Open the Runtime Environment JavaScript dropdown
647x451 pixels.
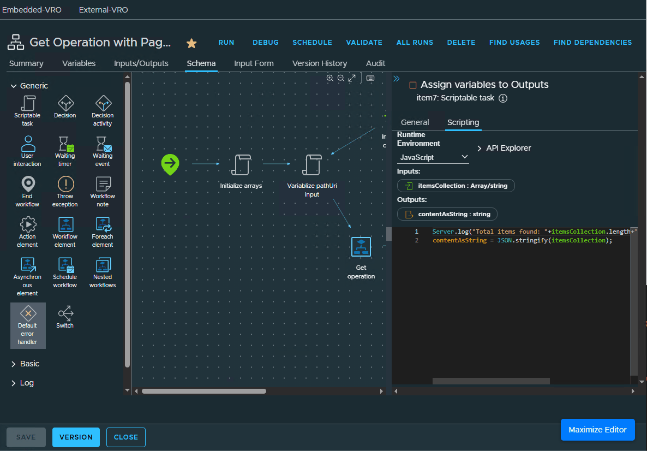pos(433,157)
